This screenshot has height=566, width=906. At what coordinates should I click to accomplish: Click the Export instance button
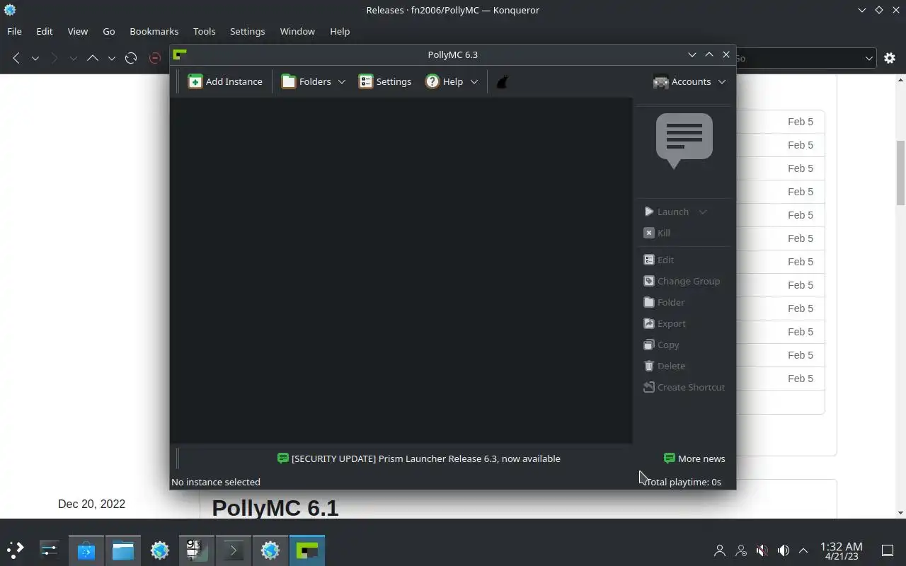tap(665, 323)
